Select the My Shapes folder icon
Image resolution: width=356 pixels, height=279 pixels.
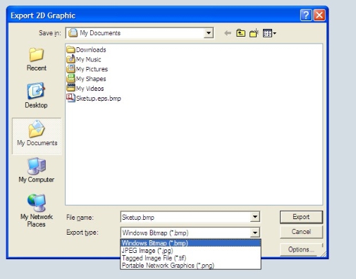(70, 78)
